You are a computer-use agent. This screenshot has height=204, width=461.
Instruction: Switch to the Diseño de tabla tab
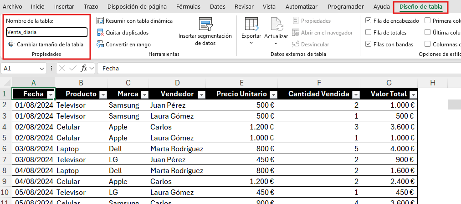pos(421,6)
